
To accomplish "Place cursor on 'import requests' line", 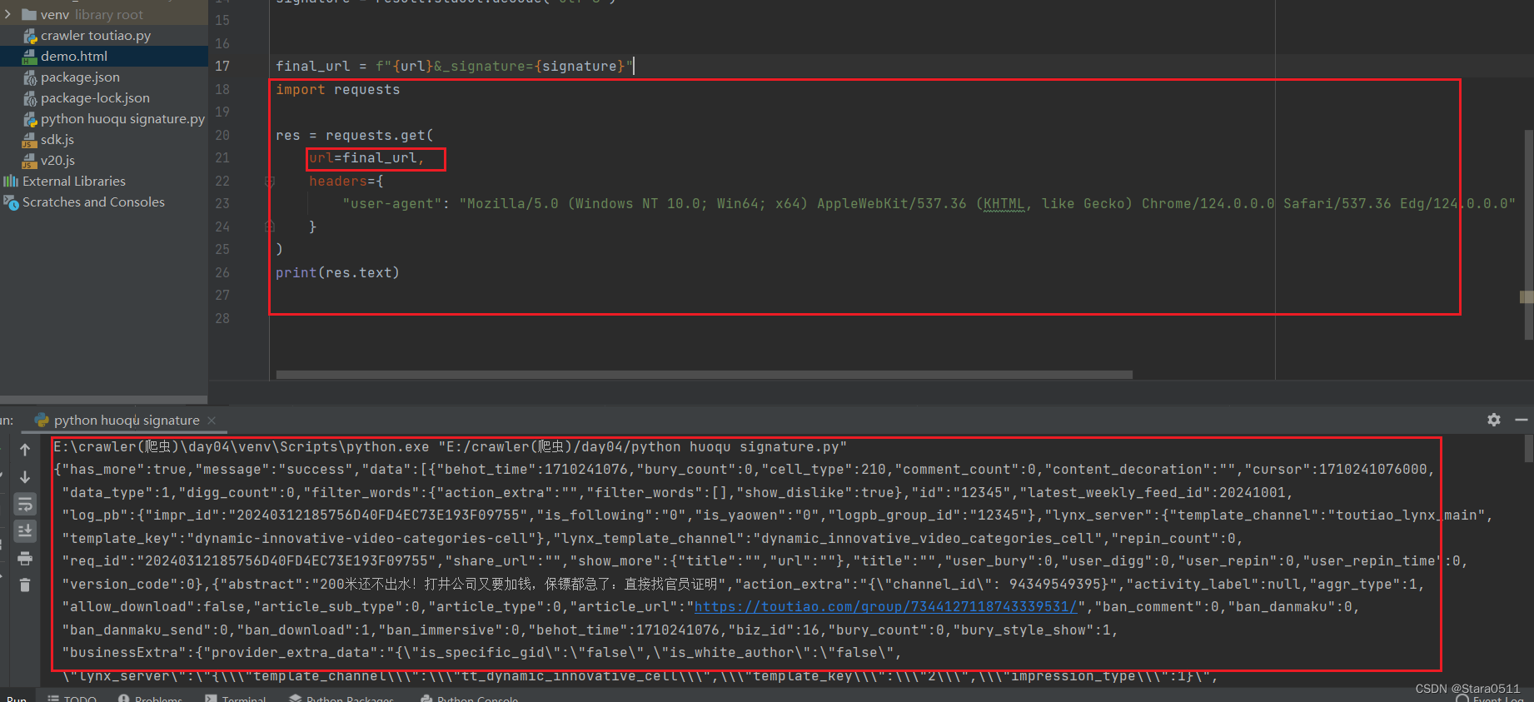I will [338, 89].
